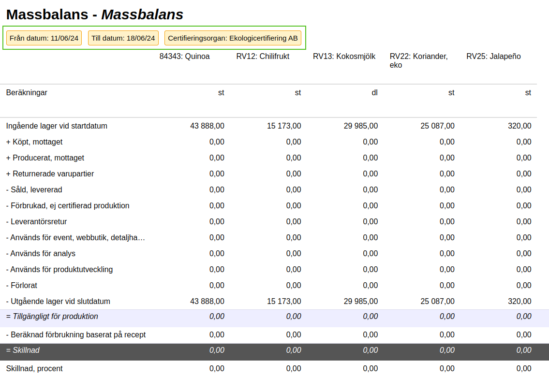This screenshot has width=549, height=391.
Task: Select the Certifieringsorgan Ekologicertifiering AB filter
Action: pos(233,38)
